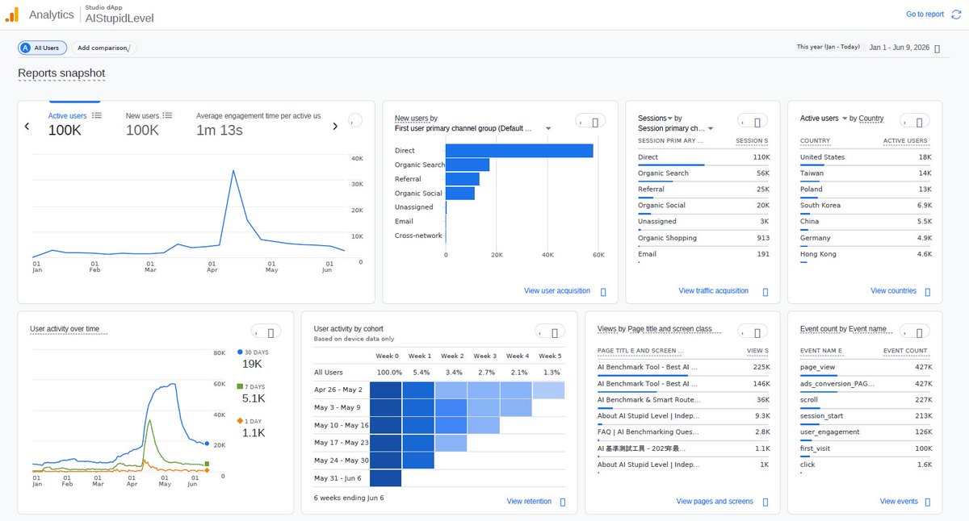Screen dimensions: 969x521
Task: Click arrow icon after View retention
Action: pyautogui.click(x=563, y=502)
